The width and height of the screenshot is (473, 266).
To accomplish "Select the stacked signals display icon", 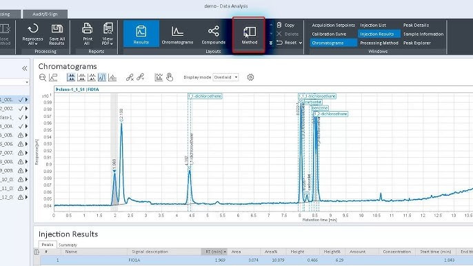I will (x=112, y=77).
